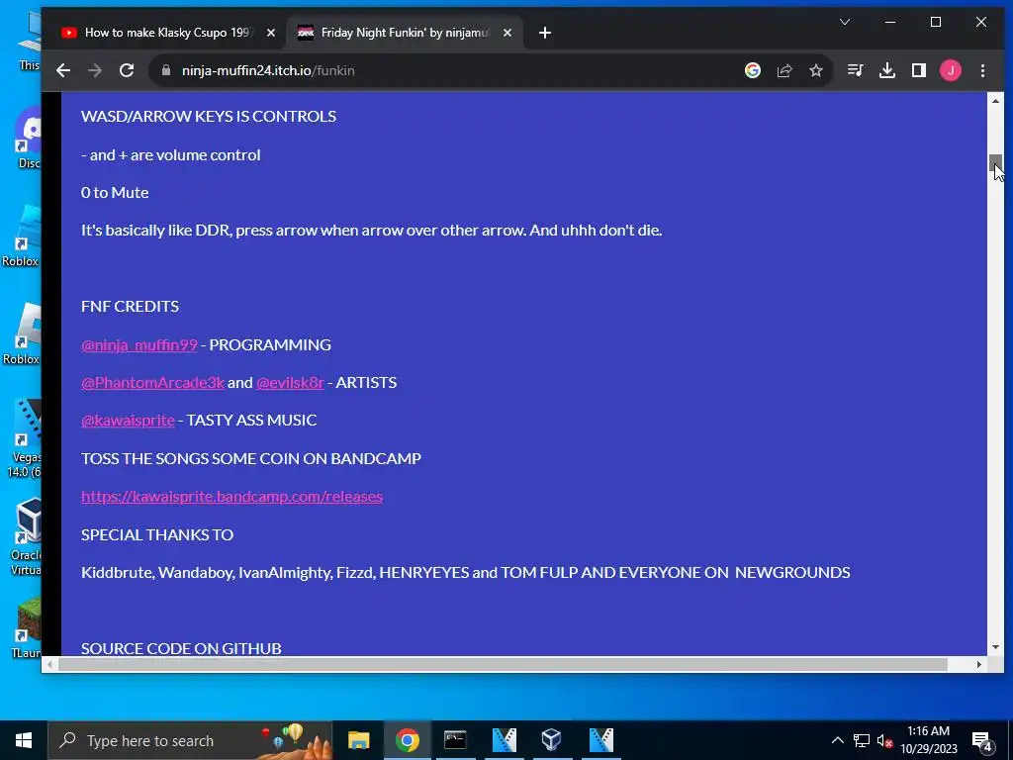
Task: Click the muted volume tray icon
Action: (x=884, y=740)
